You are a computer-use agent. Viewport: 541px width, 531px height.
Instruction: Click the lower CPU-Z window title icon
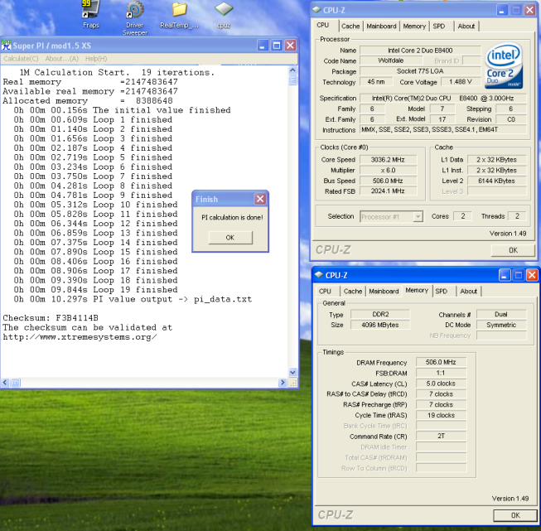(319, 275)
